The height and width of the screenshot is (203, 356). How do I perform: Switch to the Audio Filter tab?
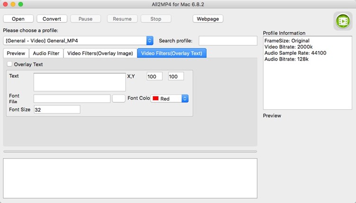coord(46,53)
